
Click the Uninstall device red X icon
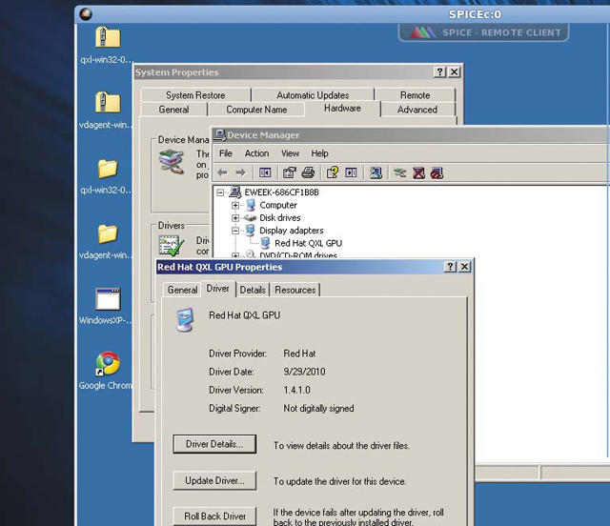[x=418, y=172]
